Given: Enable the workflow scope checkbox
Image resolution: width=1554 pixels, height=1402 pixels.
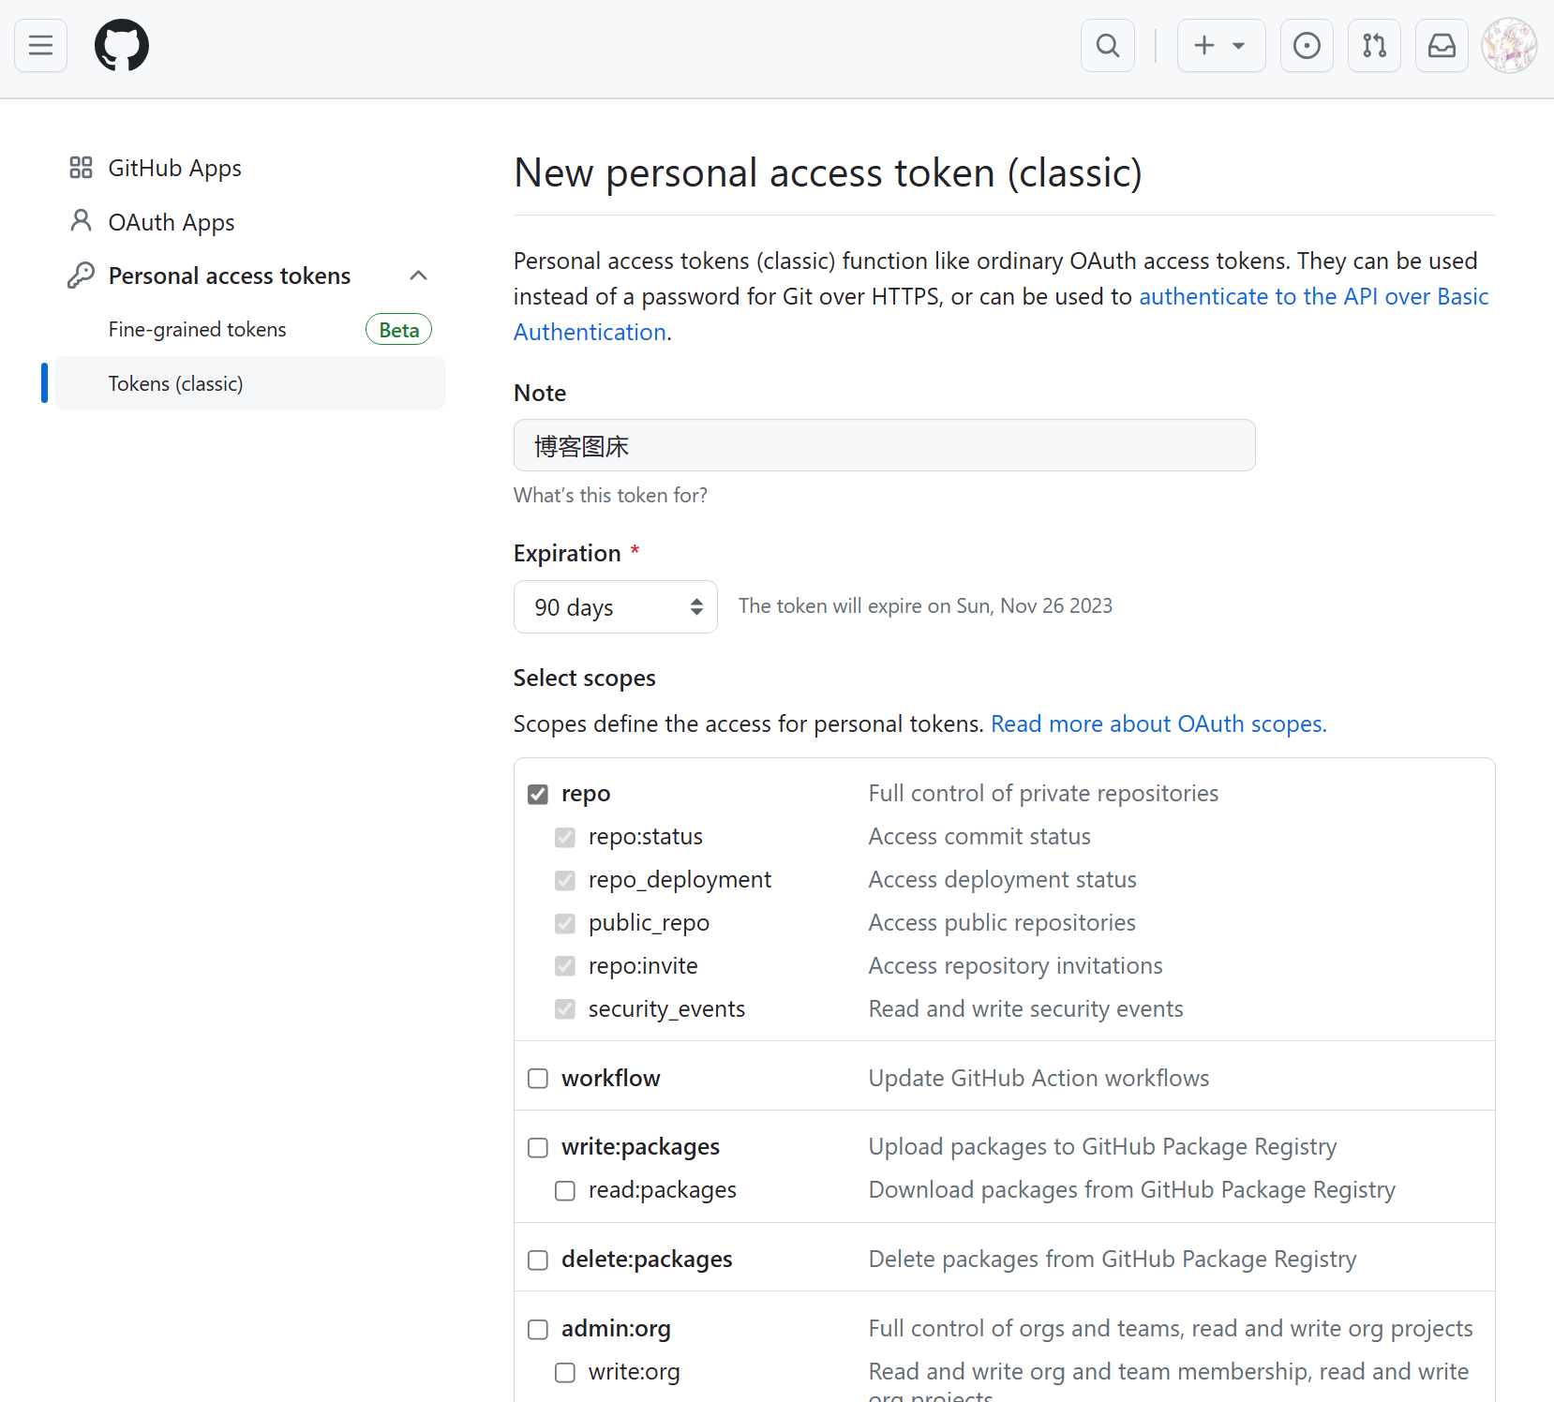Looking at the screenshot, I should click(x=538, y=1079).
